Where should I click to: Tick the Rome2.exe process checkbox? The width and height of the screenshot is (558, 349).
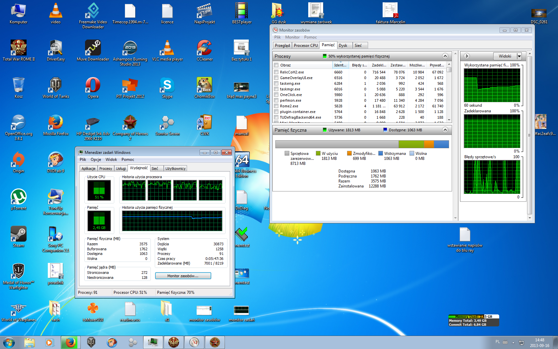coord(276,106)
